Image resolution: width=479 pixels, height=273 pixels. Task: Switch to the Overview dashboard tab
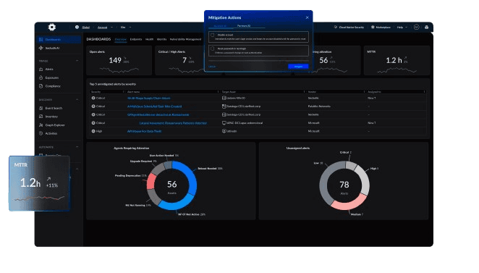point(121,39)
